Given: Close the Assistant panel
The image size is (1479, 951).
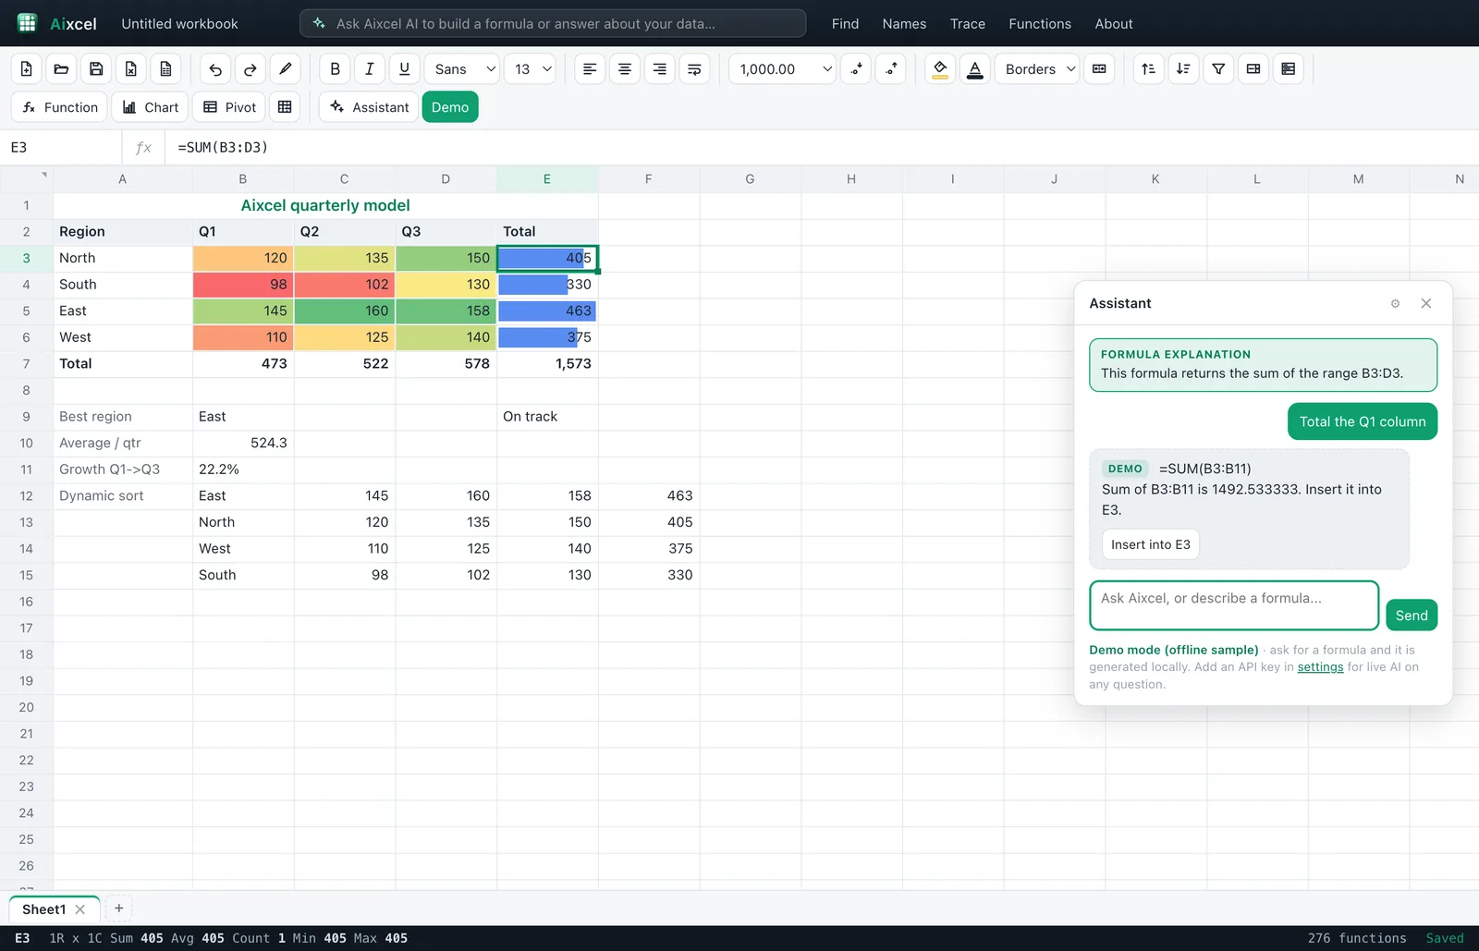Looking at the screenshot, I should pyautogui.click(x=1426, y=303).
